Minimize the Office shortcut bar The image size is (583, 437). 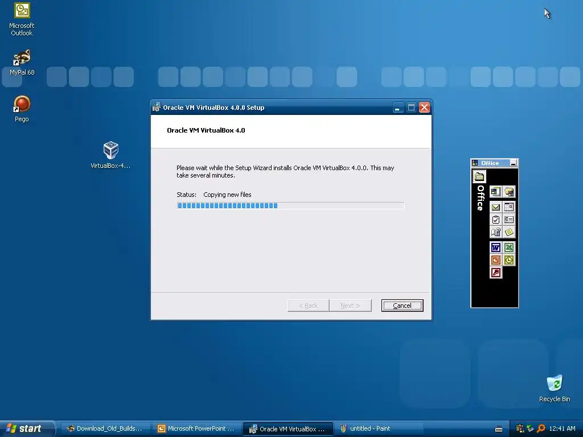click(x=513, y=163)
